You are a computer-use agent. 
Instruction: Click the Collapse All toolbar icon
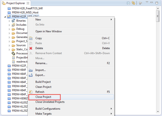pos(128,3)
